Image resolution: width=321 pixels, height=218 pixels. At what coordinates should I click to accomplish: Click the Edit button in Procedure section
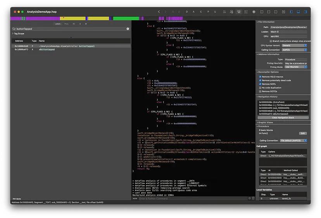coord(302,133)
